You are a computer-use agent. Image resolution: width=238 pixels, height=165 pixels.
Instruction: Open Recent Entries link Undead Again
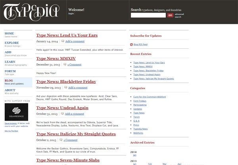point(147,75)
